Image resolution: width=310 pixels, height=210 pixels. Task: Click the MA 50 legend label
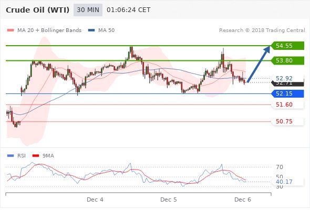coord(106,30)
